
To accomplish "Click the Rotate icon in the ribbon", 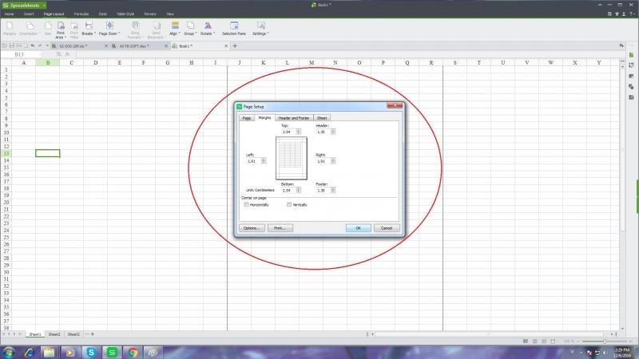I will pos(208,26).
